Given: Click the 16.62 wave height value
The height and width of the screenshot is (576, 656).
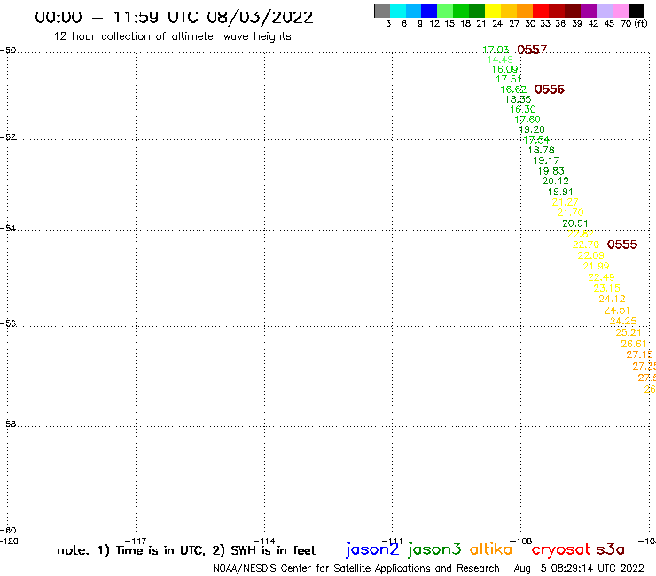Looking at the screenshot, I should click(513, 90).
